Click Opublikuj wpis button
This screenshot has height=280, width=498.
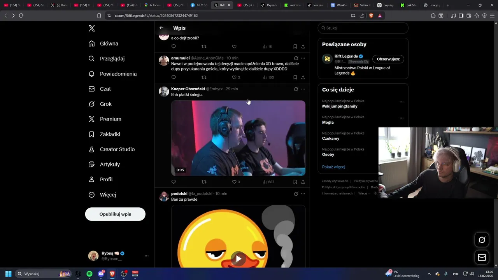click(x=115, y=214)
